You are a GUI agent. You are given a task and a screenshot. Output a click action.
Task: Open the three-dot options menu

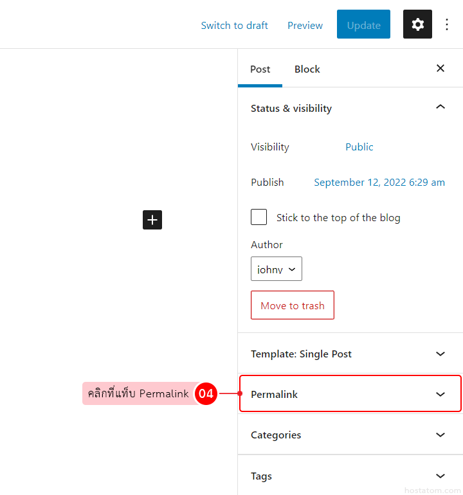tap(448, 24)
